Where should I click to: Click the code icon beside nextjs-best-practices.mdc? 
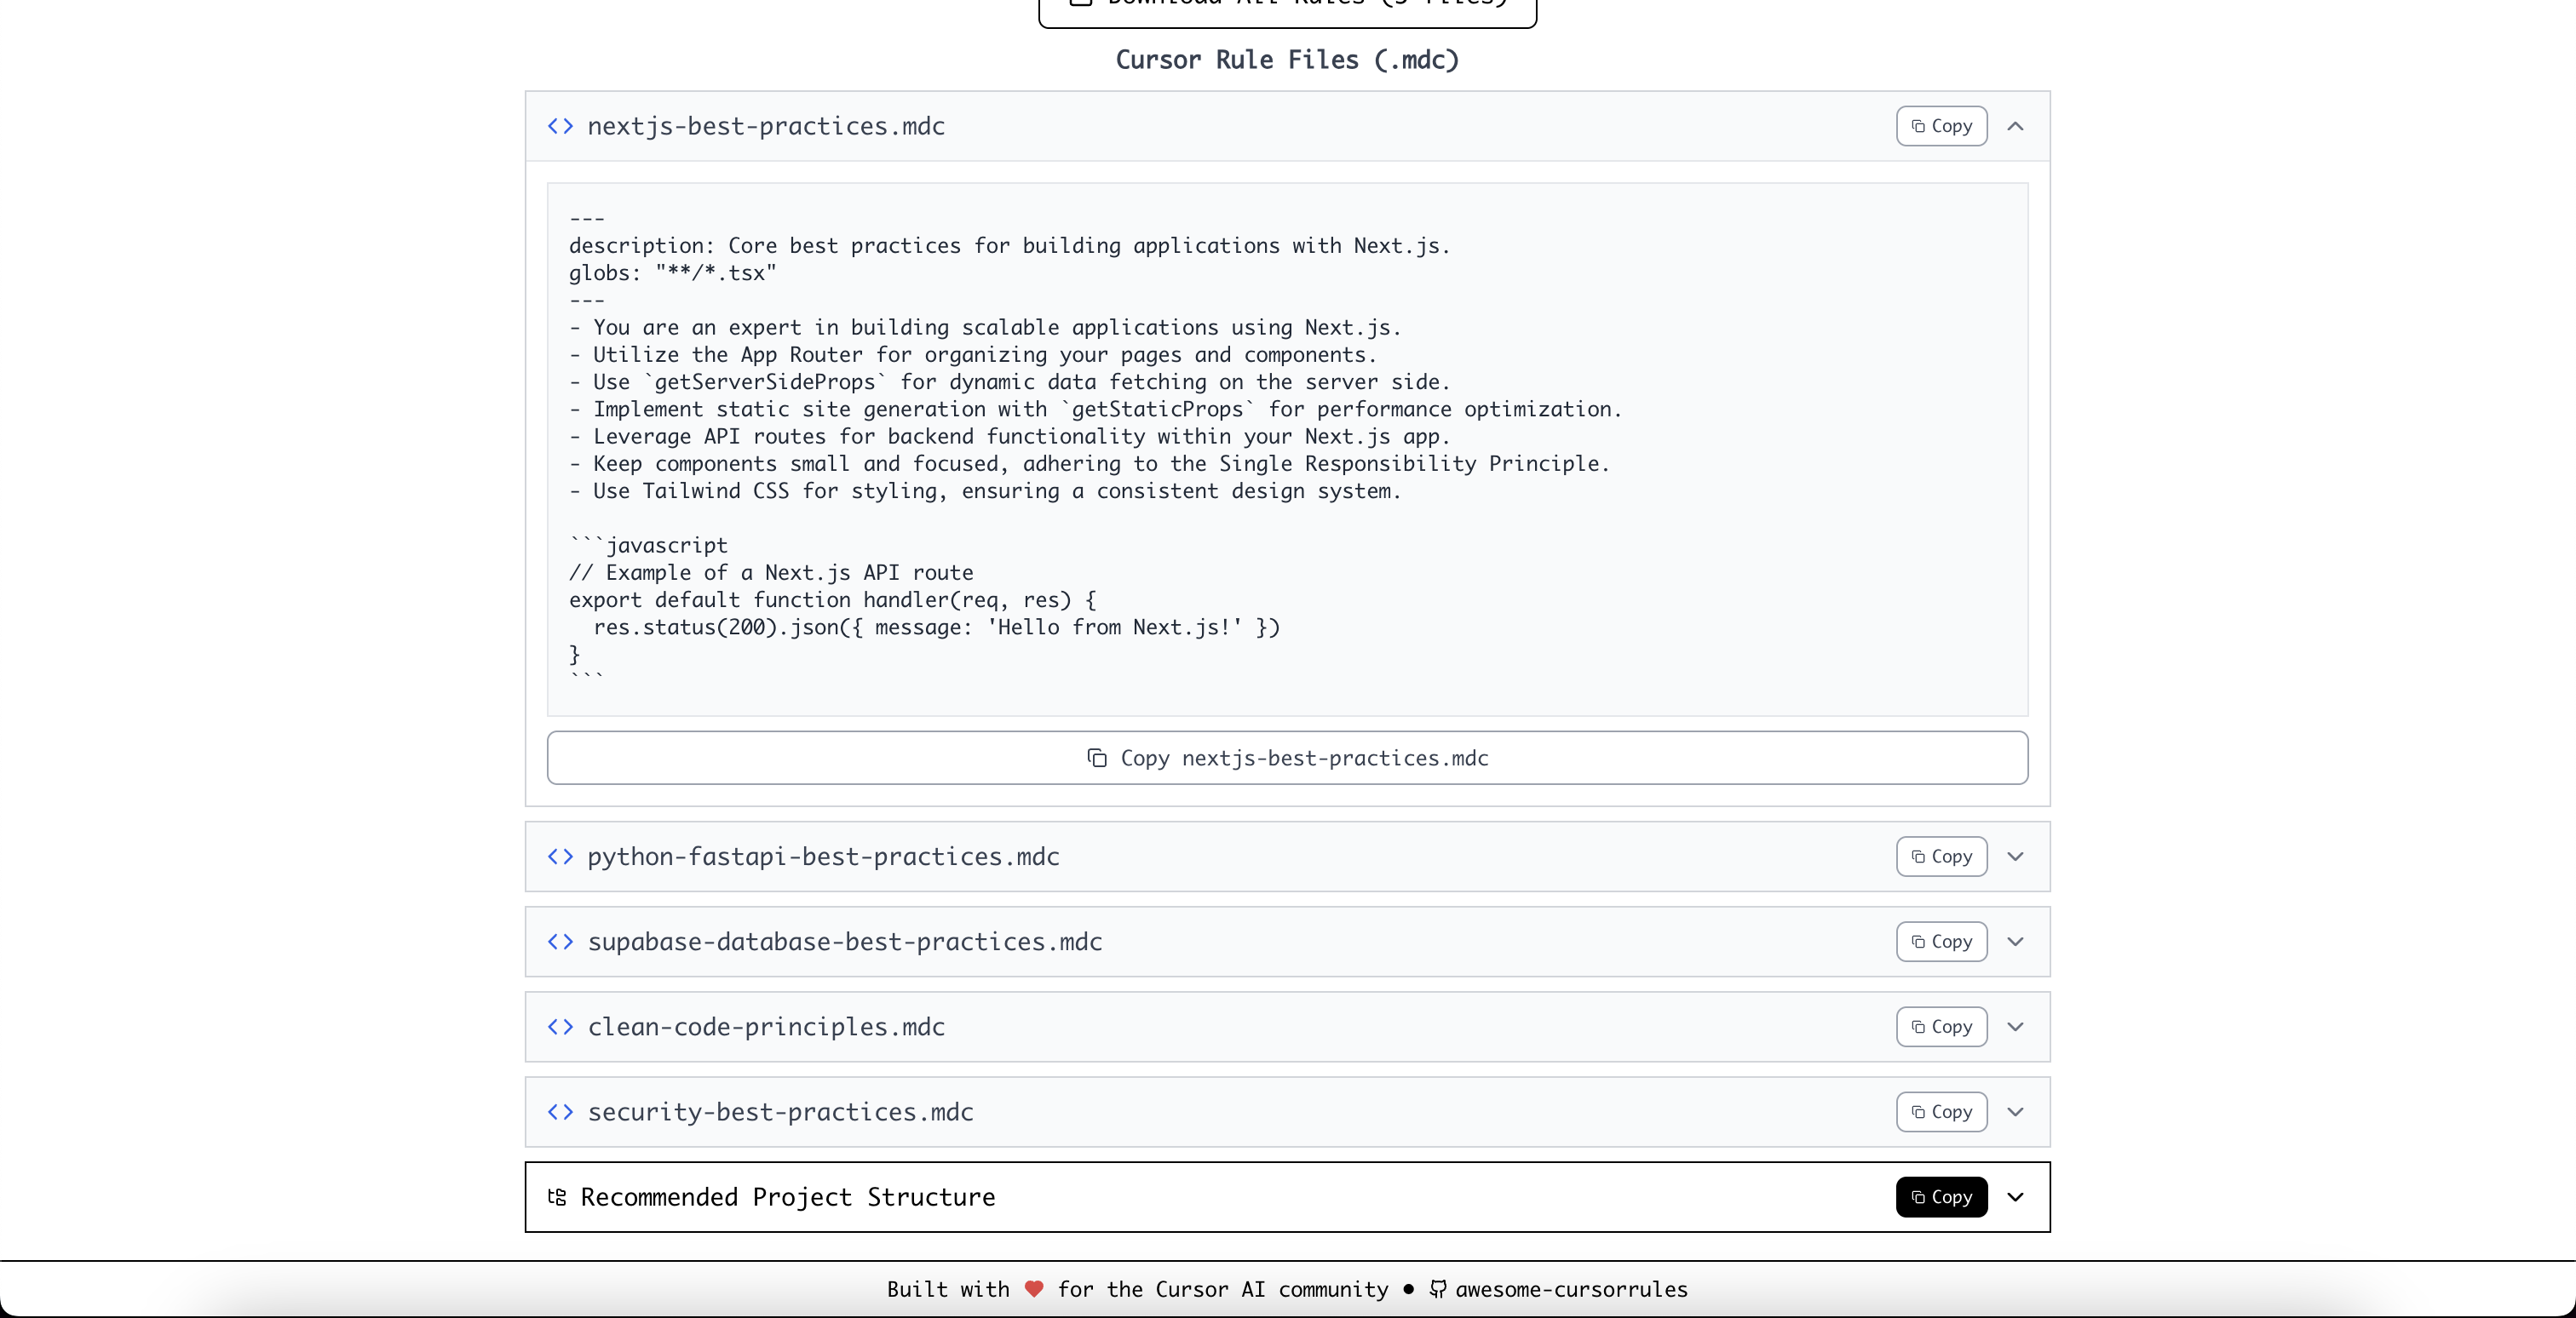560,126
